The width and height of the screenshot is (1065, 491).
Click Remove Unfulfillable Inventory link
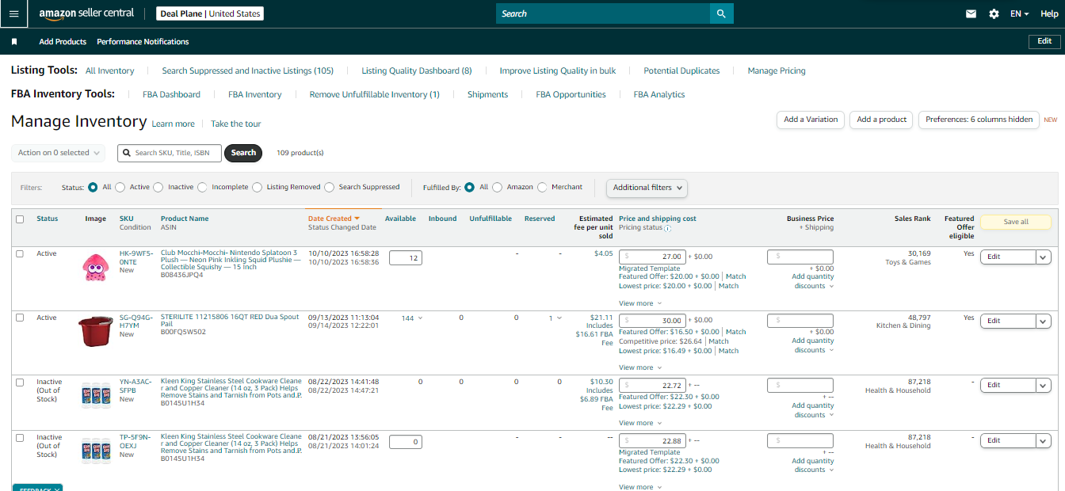click(375, 94)
